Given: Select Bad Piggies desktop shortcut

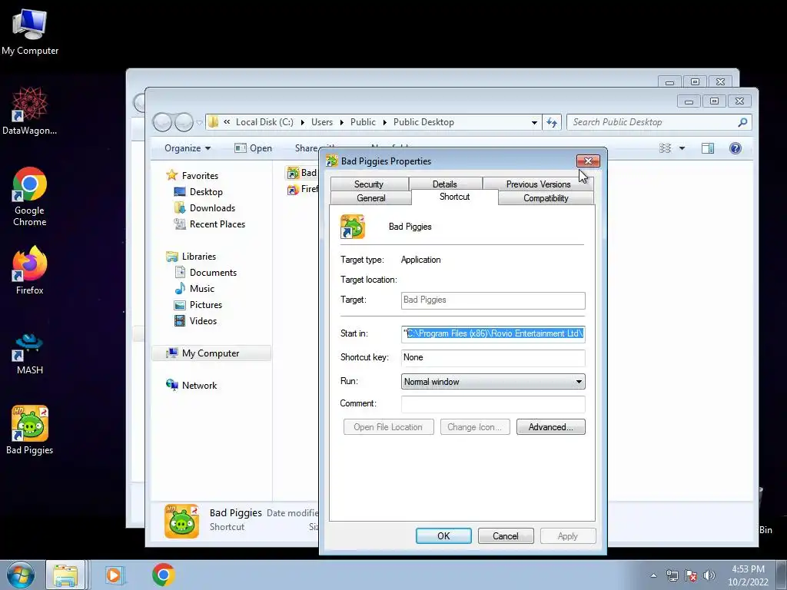Looking at the screenshot, I should (30, 430).
